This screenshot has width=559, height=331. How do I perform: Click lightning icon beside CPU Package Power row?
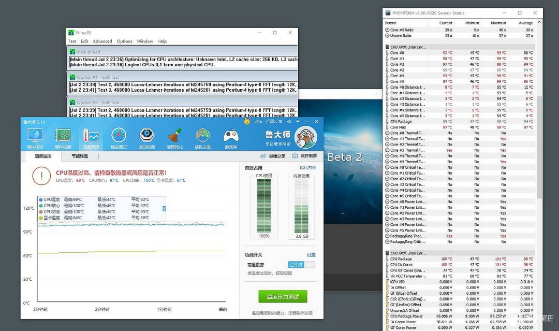click(x=387, y=316)
